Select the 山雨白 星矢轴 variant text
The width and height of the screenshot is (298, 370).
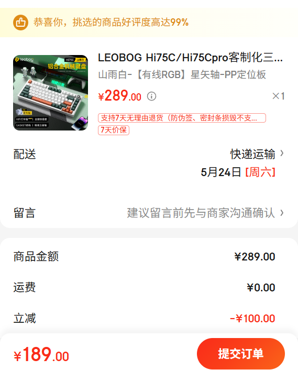point(182,74)
